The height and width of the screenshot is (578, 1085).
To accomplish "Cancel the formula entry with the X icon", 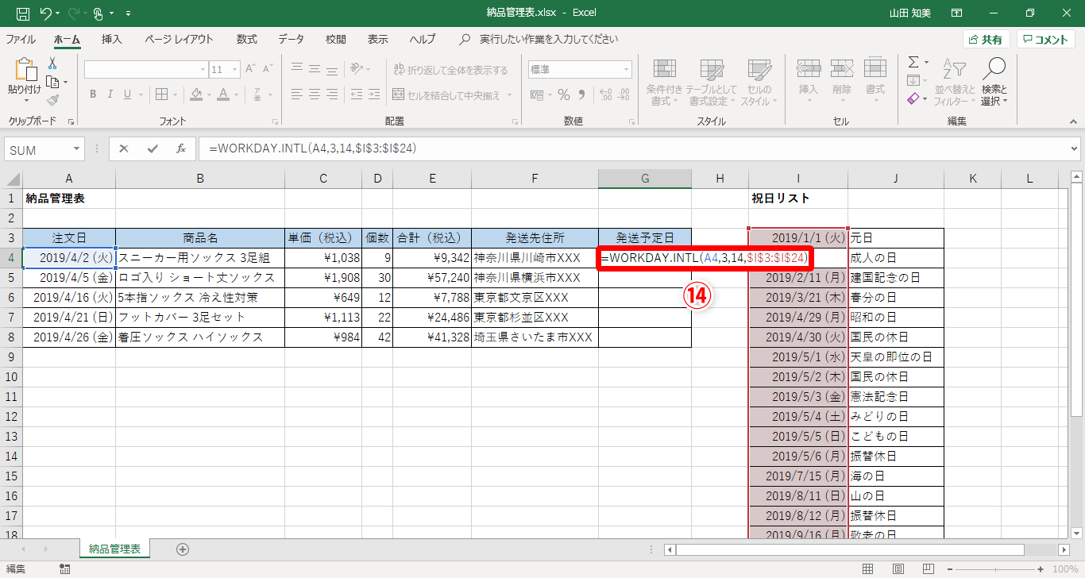I will (x=124, y=148).
